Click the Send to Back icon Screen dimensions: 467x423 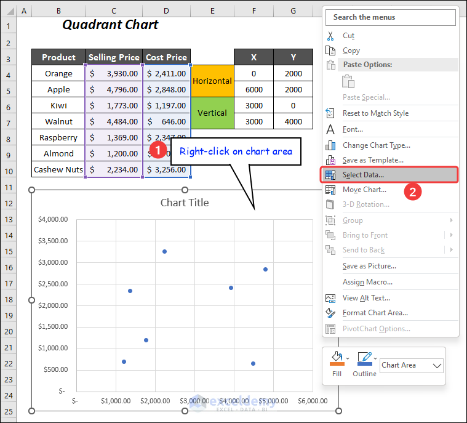tap(330, 250)
